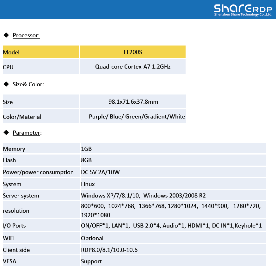
Task: Click the diamond bullet beside Parameter
Action: (6, 132)
